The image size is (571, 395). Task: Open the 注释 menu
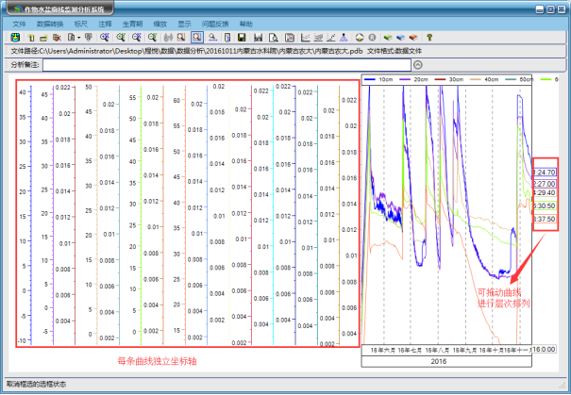(x=105, y=24)
